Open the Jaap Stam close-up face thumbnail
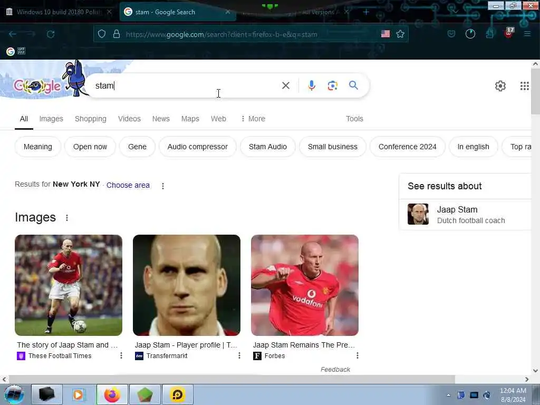The width and height of the screenshot is (540, 405). point(187,285)
